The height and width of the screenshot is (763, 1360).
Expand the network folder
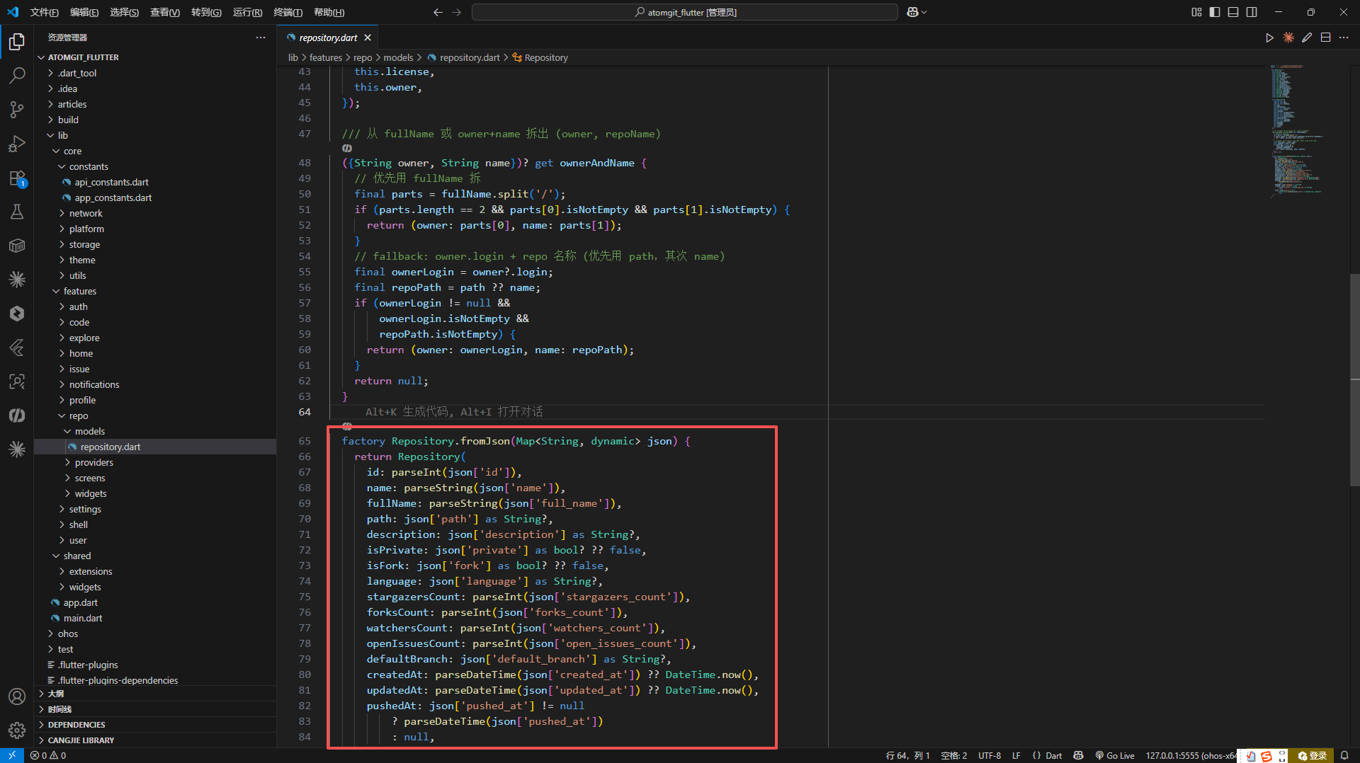(x=155, y=213)
